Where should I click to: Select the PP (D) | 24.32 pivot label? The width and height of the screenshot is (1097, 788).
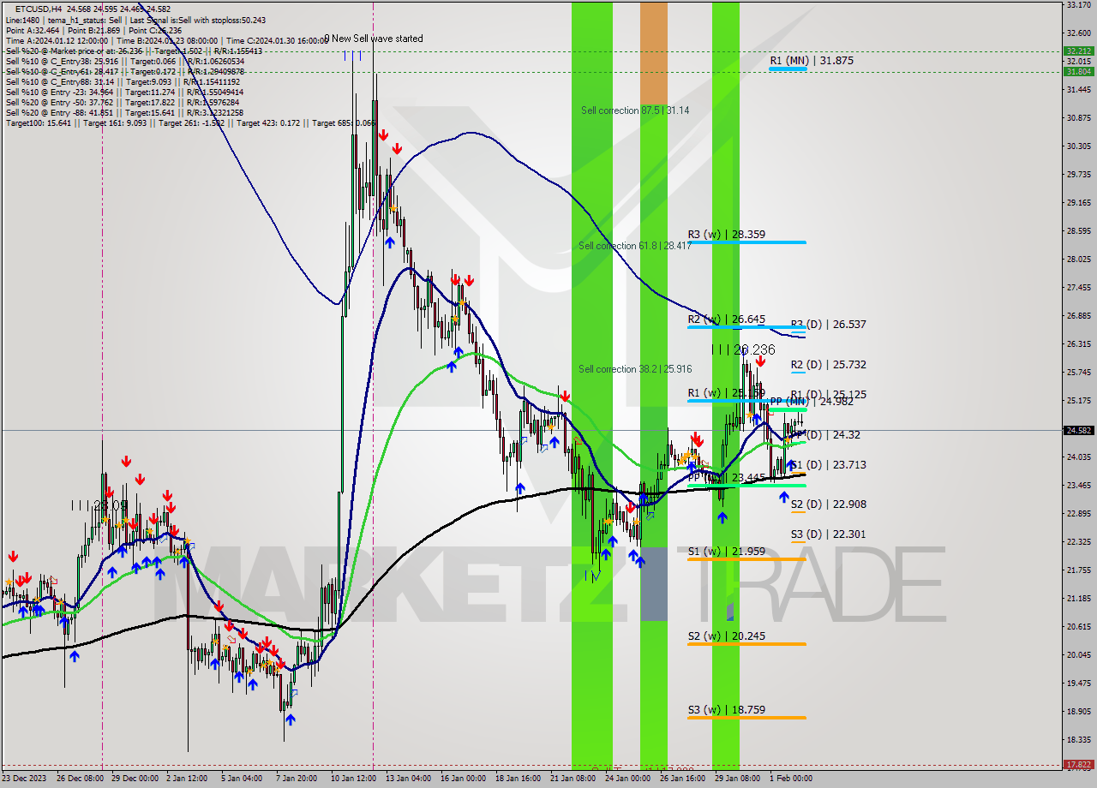click(824, 435)
